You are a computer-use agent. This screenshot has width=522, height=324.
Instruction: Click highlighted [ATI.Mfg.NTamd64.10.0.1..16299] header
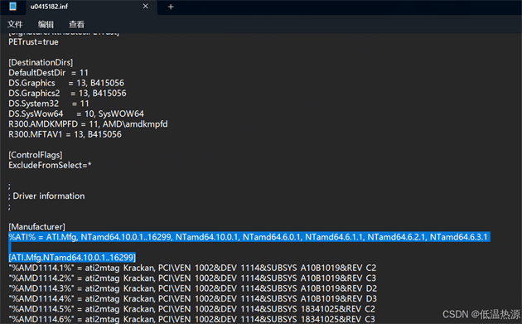72,258
